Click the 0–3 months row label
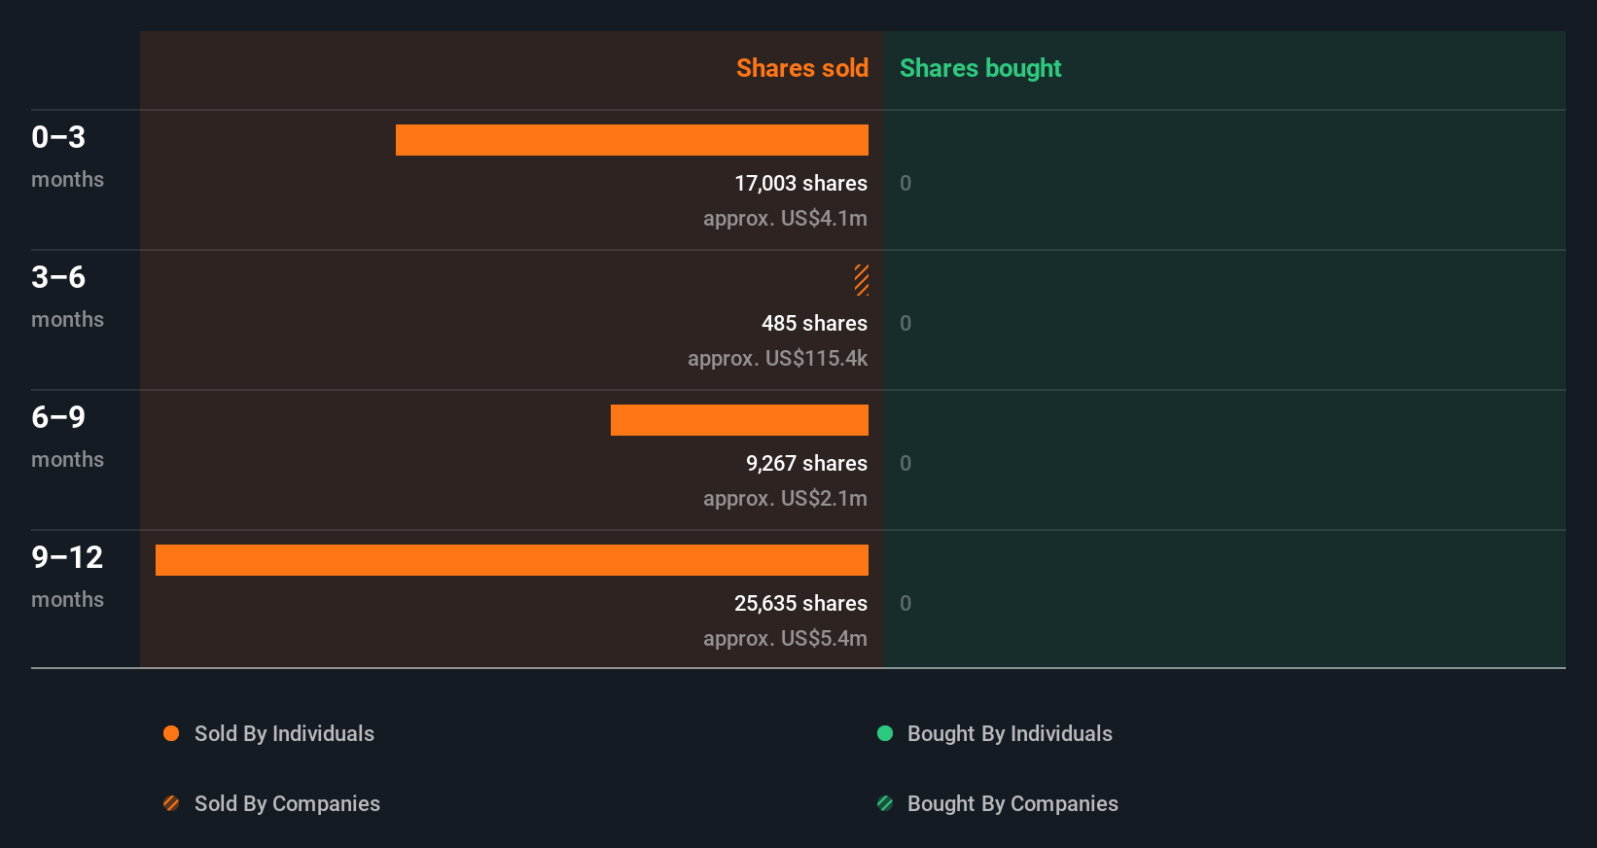The image size is (1597, 848). (x=67, y=157)
